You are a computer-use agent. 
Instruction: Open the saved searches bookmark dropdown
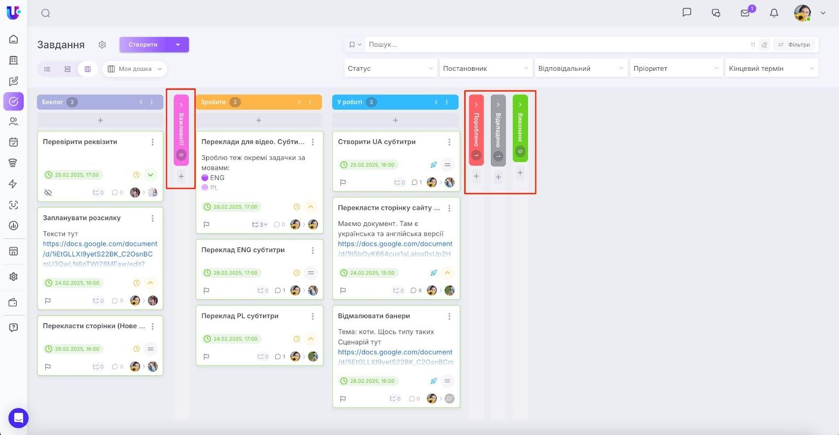tap(356, 45)
